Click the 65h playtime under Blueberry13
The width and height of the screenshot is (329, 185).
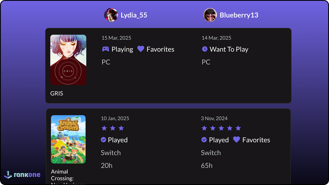tap(207, 166)
